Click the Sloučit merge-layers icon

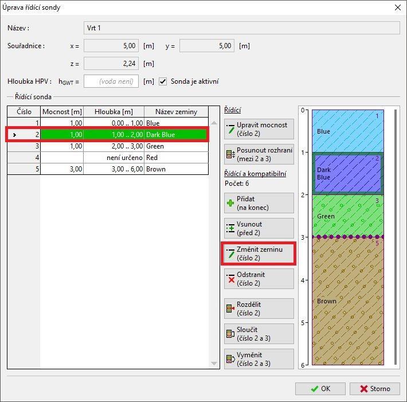tap(230, 334)
